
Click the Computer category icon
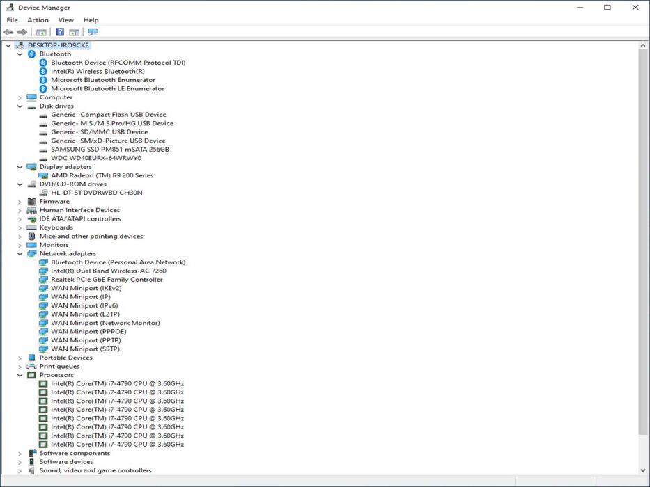[31, 97]
